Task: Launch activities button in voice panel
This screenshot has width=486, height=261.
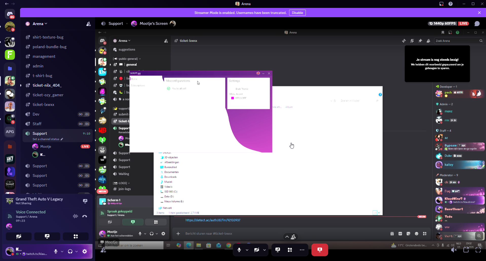Action: click(76, 236)
